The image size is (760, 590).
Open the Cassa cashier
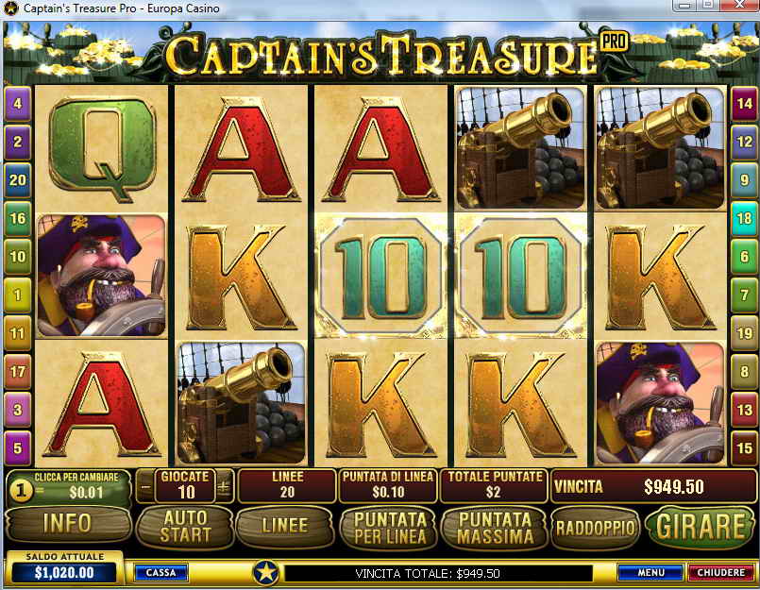click(160, 573)
